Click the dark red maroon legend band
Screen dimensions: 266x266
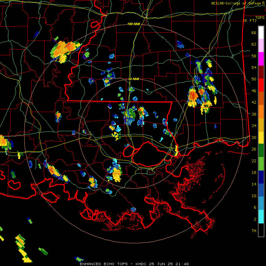pos(261,72)
